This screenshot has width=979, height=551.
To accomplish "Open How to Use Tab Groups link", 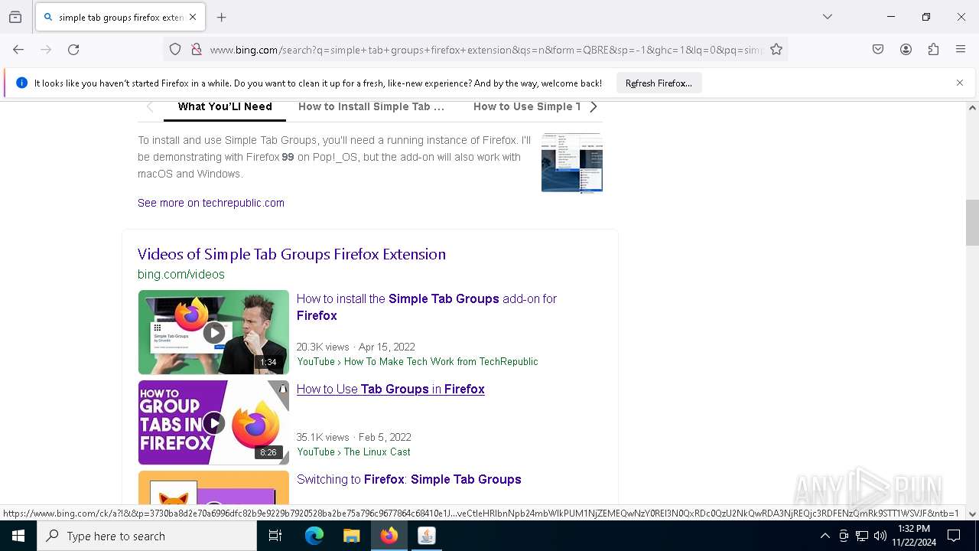I will tap(391, 389).
